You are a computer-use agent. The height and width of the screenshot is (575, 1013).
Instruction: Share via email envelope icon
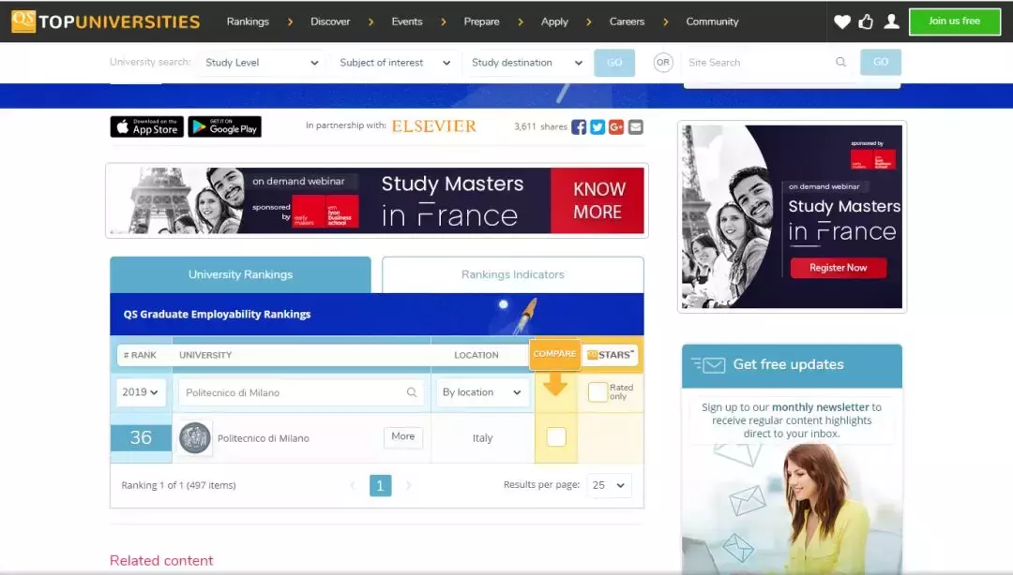click(x=636, y=127)
